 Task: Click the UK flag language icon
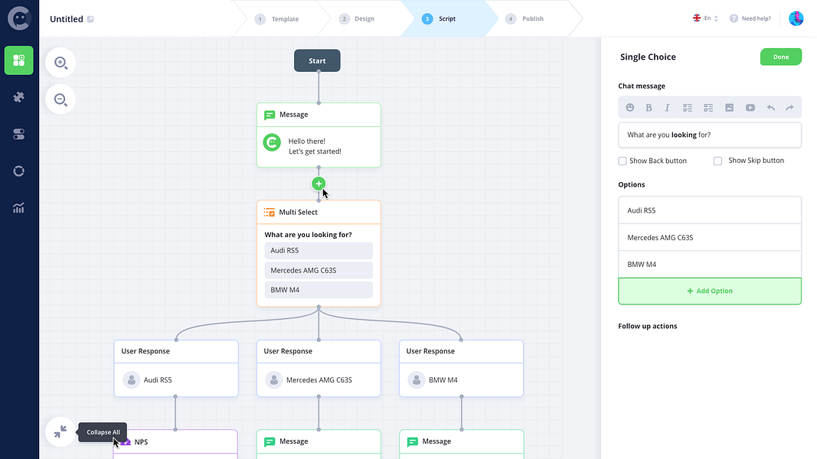point(697,18)
